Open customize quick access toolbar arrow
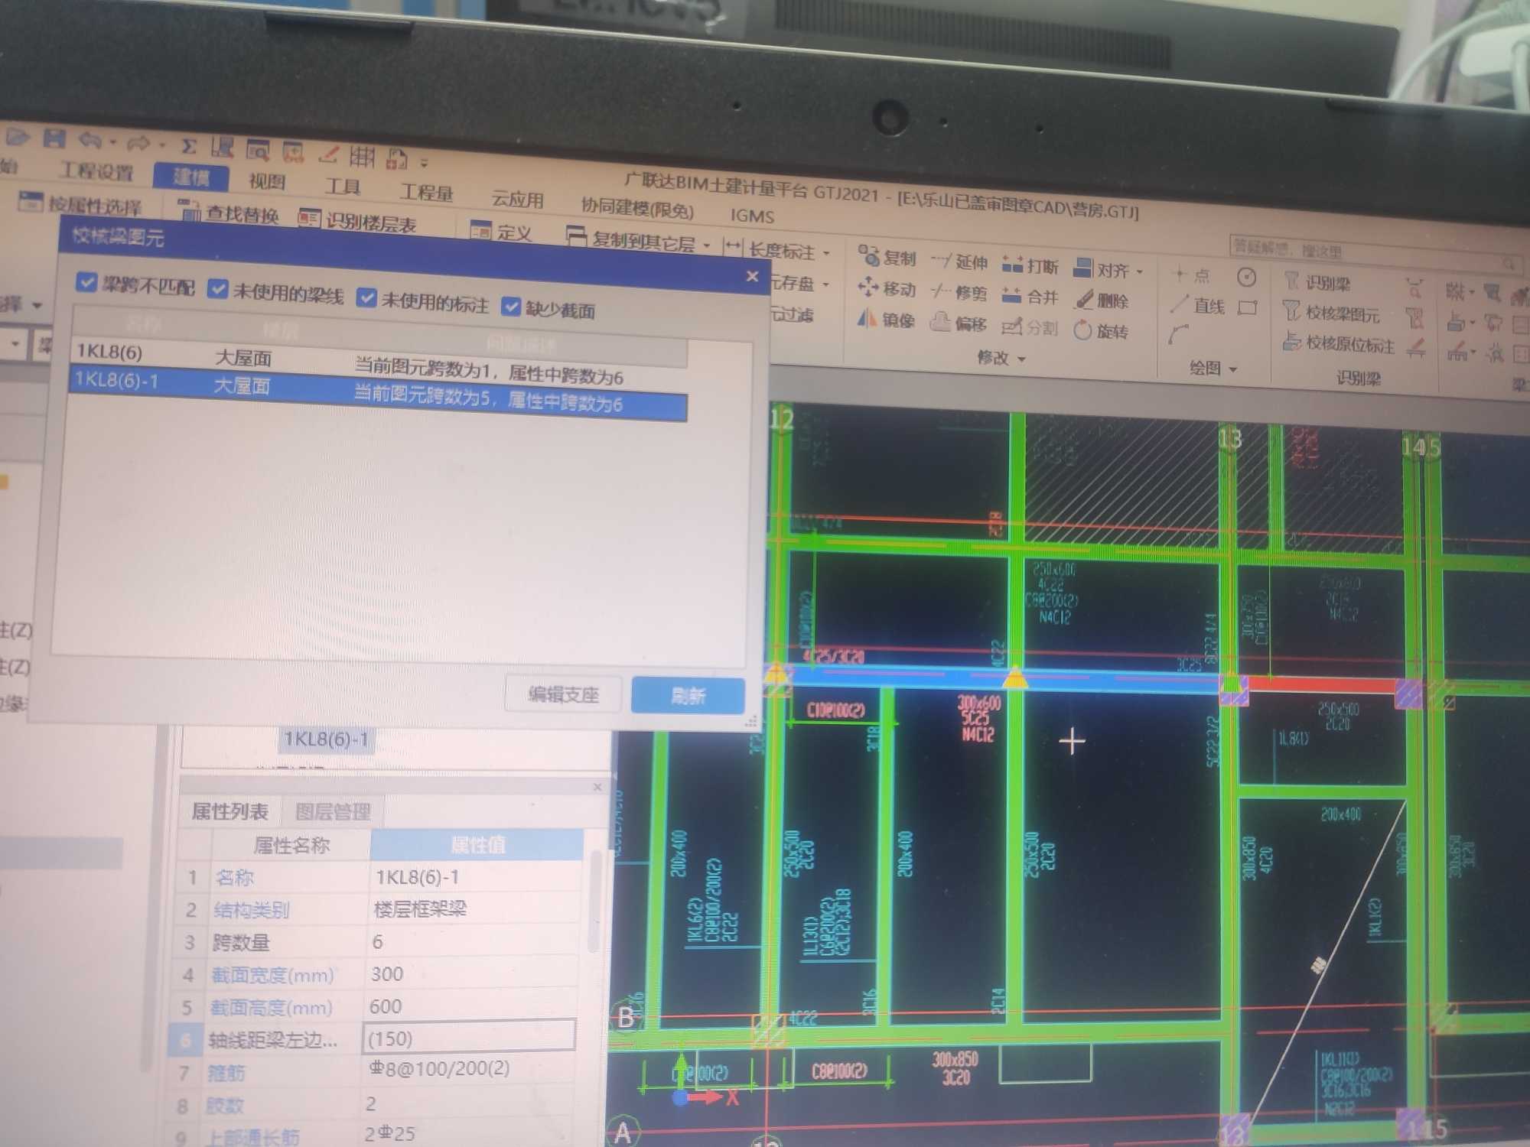Screen dimensions: 1530x1147 click(424, 162)
